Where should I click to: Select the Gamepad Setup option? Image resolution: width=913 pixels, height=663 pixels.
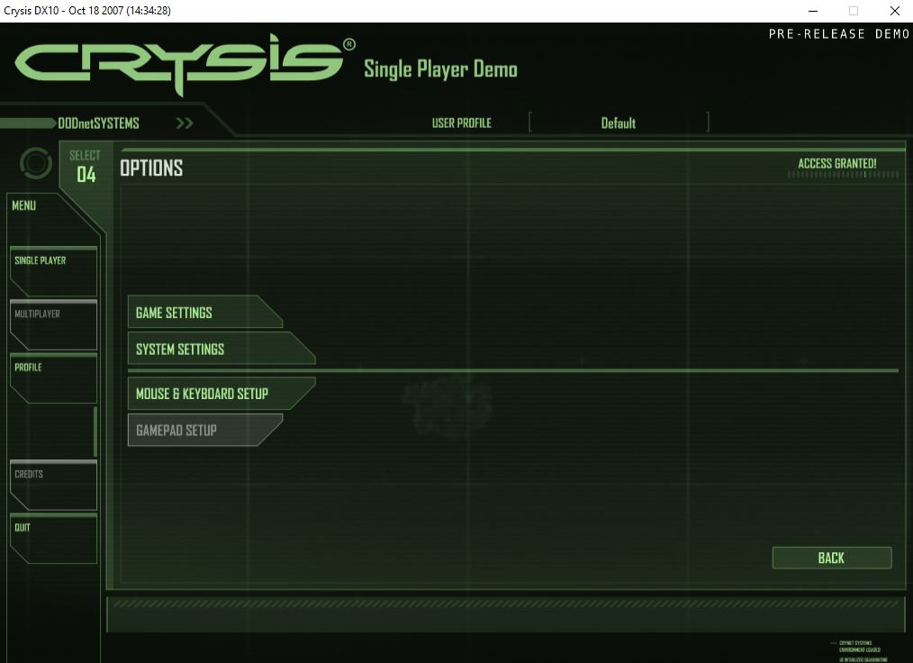[x=205, y=431]
